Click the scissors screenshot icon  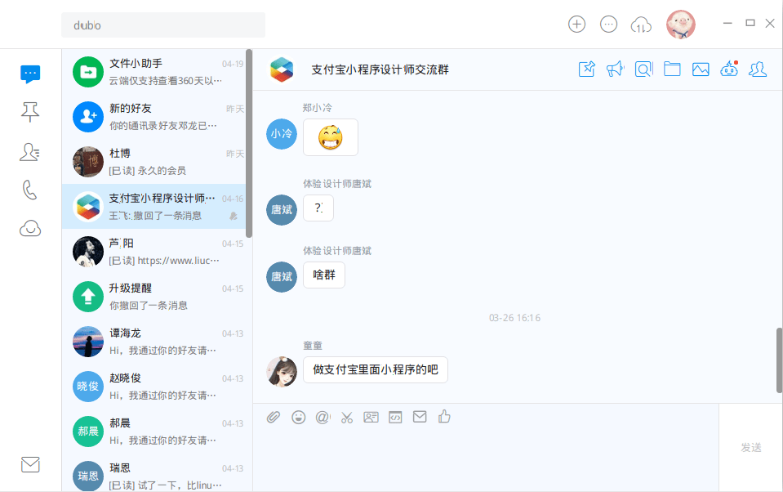pyautogui.click(x=346, y=417)
